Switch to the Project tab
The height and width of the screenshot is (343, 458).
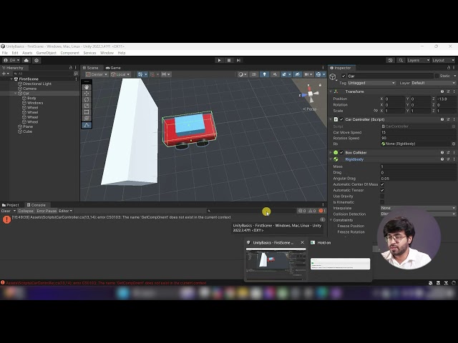[x=10, y=205]
